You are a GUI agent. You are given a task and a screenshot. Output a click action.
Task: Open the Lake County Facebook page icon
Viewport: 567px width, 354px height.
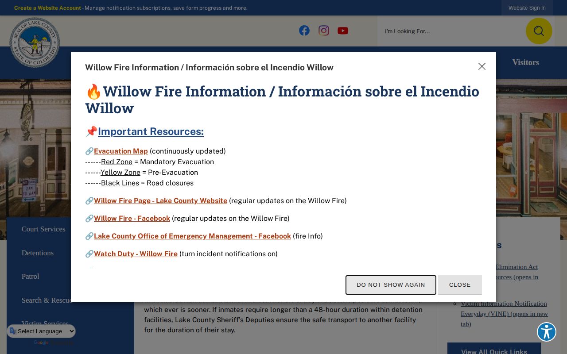pos(304,31)
